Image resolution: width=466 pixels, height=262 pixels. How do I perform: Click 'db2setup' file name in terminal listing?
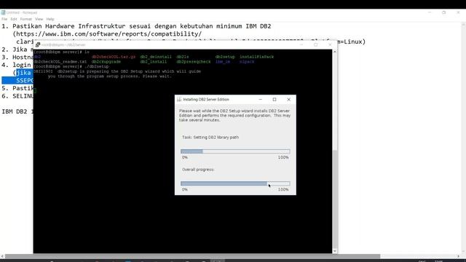tap(225, 57)
